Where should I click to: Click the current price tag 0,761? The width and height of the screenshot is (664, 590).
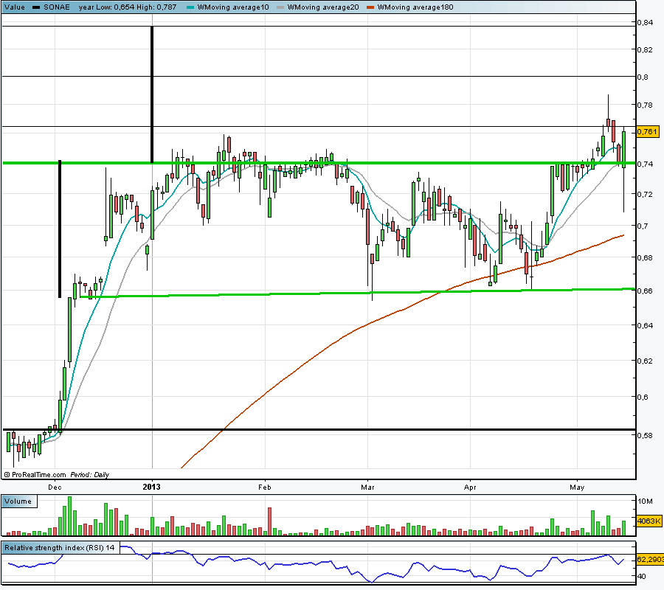(648, 131)
